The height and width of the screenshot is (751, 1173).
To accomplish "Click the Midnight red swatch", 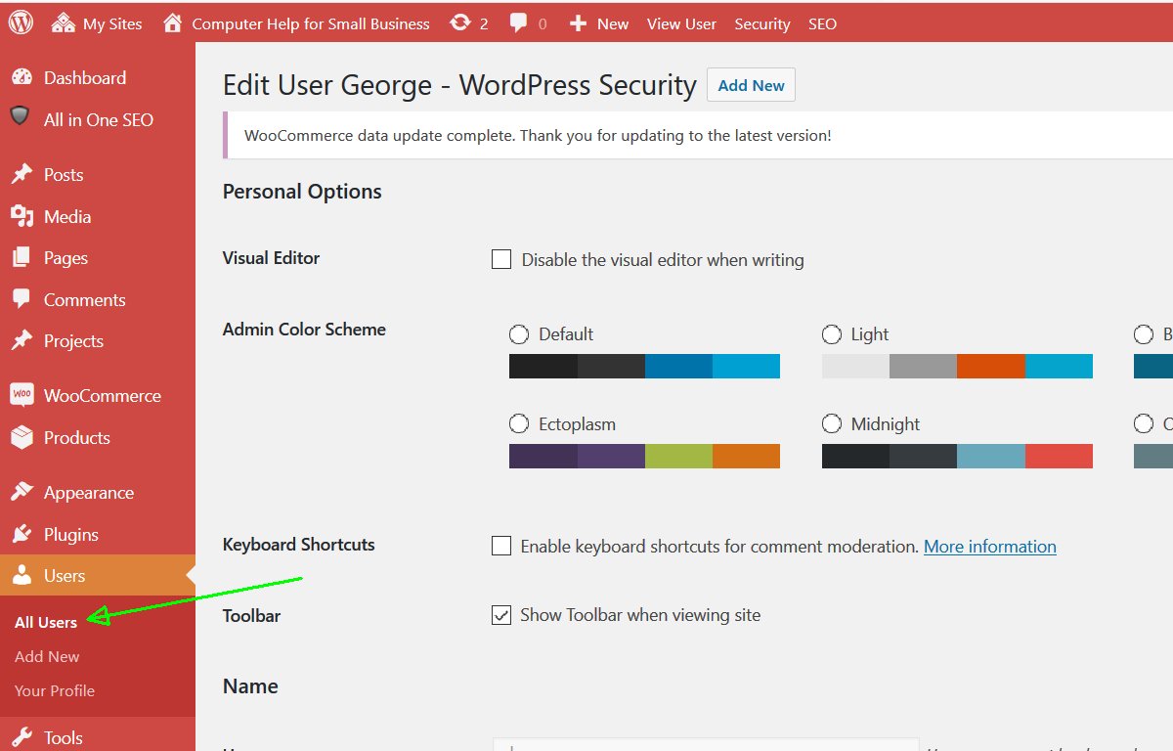I will click(1059, 457).
